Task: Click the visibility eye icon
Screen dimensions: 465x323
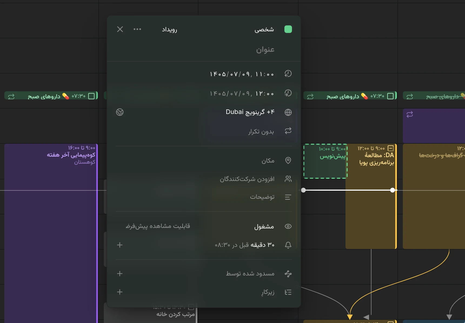Action: [288, 226]
